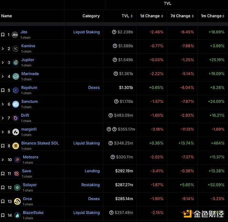Click the Orca protocol logo icon
This screenshot has width=228, height=222.
click(x=17, y=201)
